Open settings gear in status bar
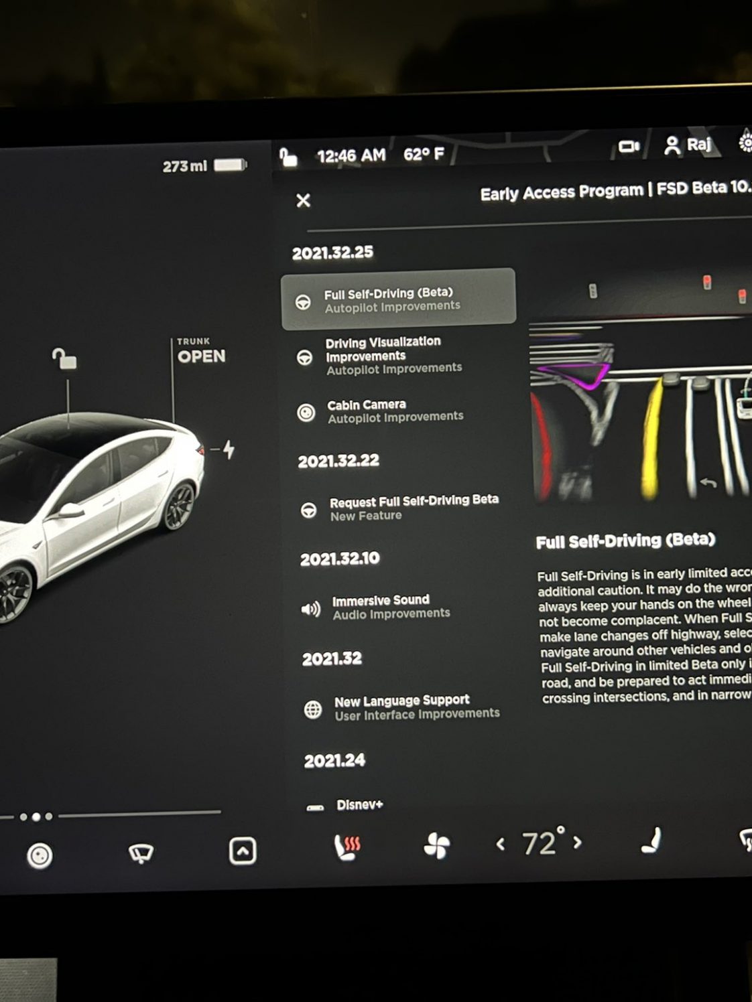The image size is (752, 1002). [745, 143]
